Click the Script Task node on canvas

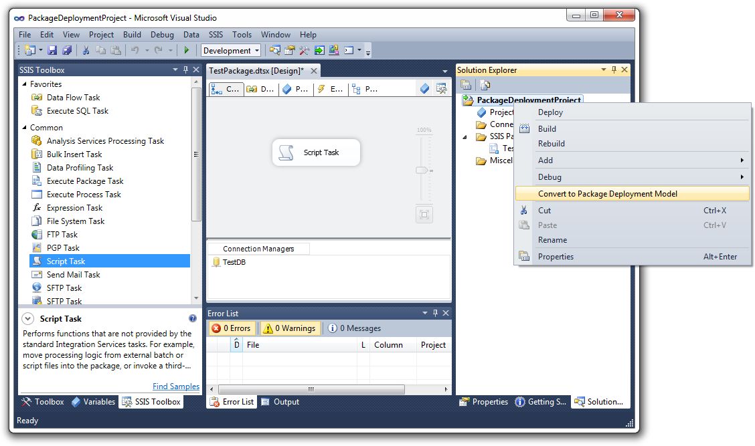(x=316, y=152)
